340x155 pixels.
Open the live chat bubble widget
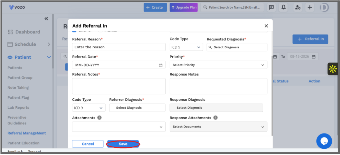(x=324, y=141)
